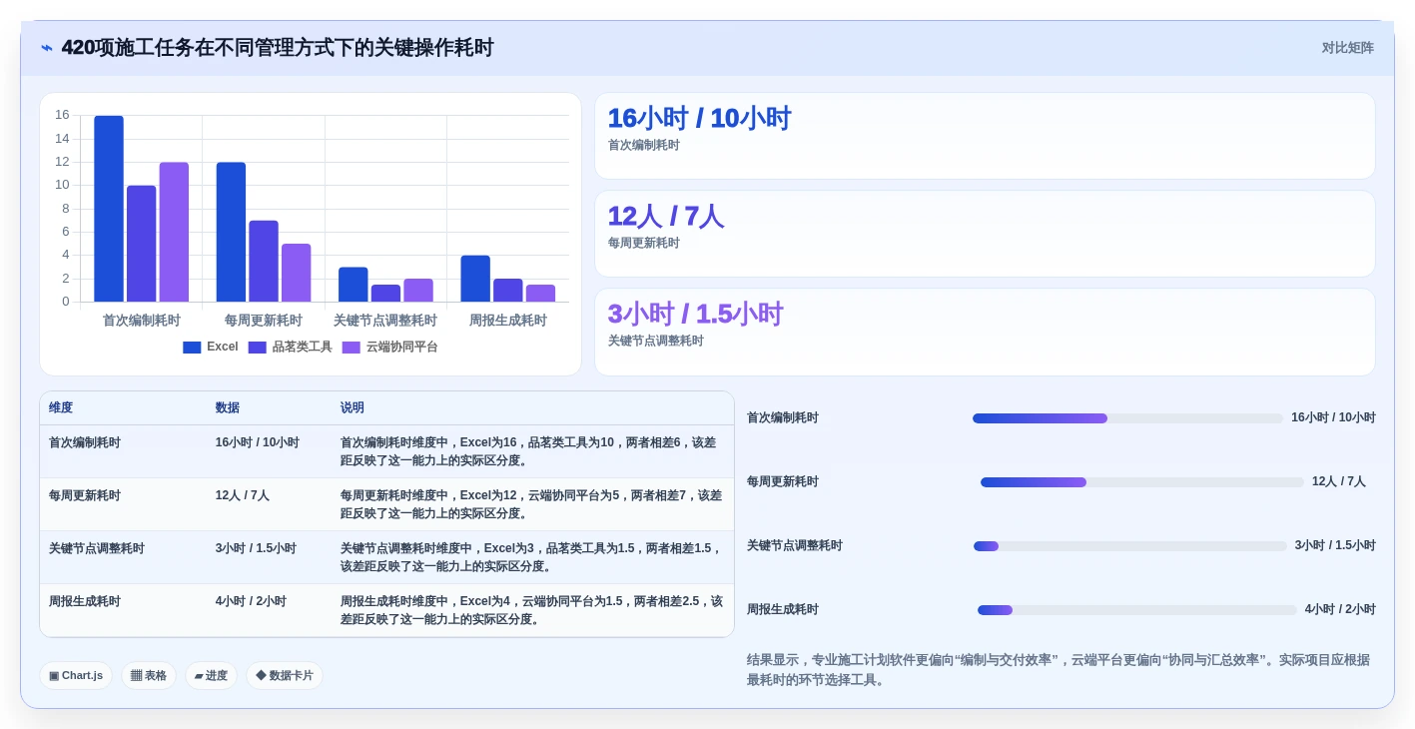The image size is (1415, 729).
Task: Click the 12人 / 7人 data card value
Action: point(665,217)
